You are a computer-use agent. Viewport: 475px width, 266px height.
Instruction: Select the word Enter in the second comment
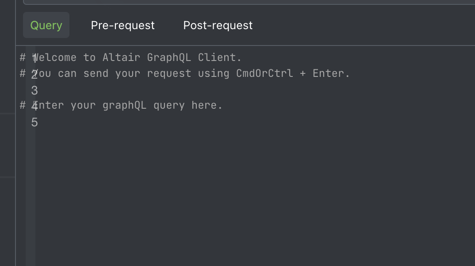(329, 73)
